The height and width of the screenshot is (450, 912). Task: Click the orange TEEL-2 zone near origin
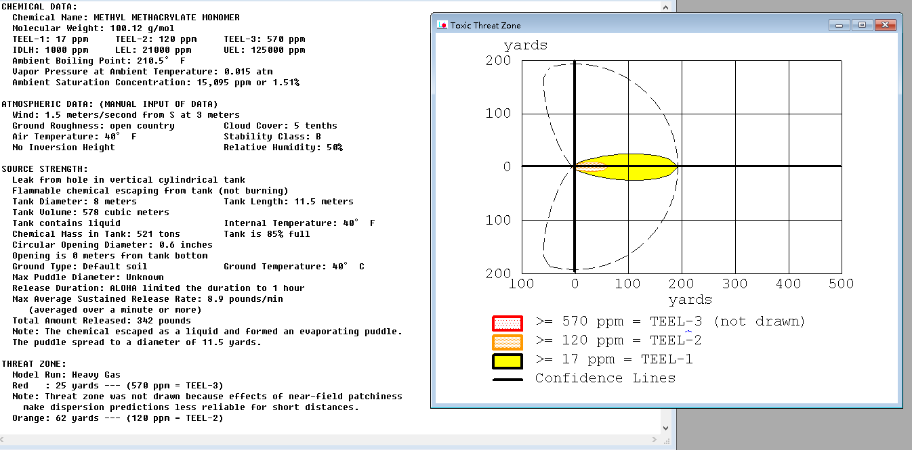click(x=592, y=166)
